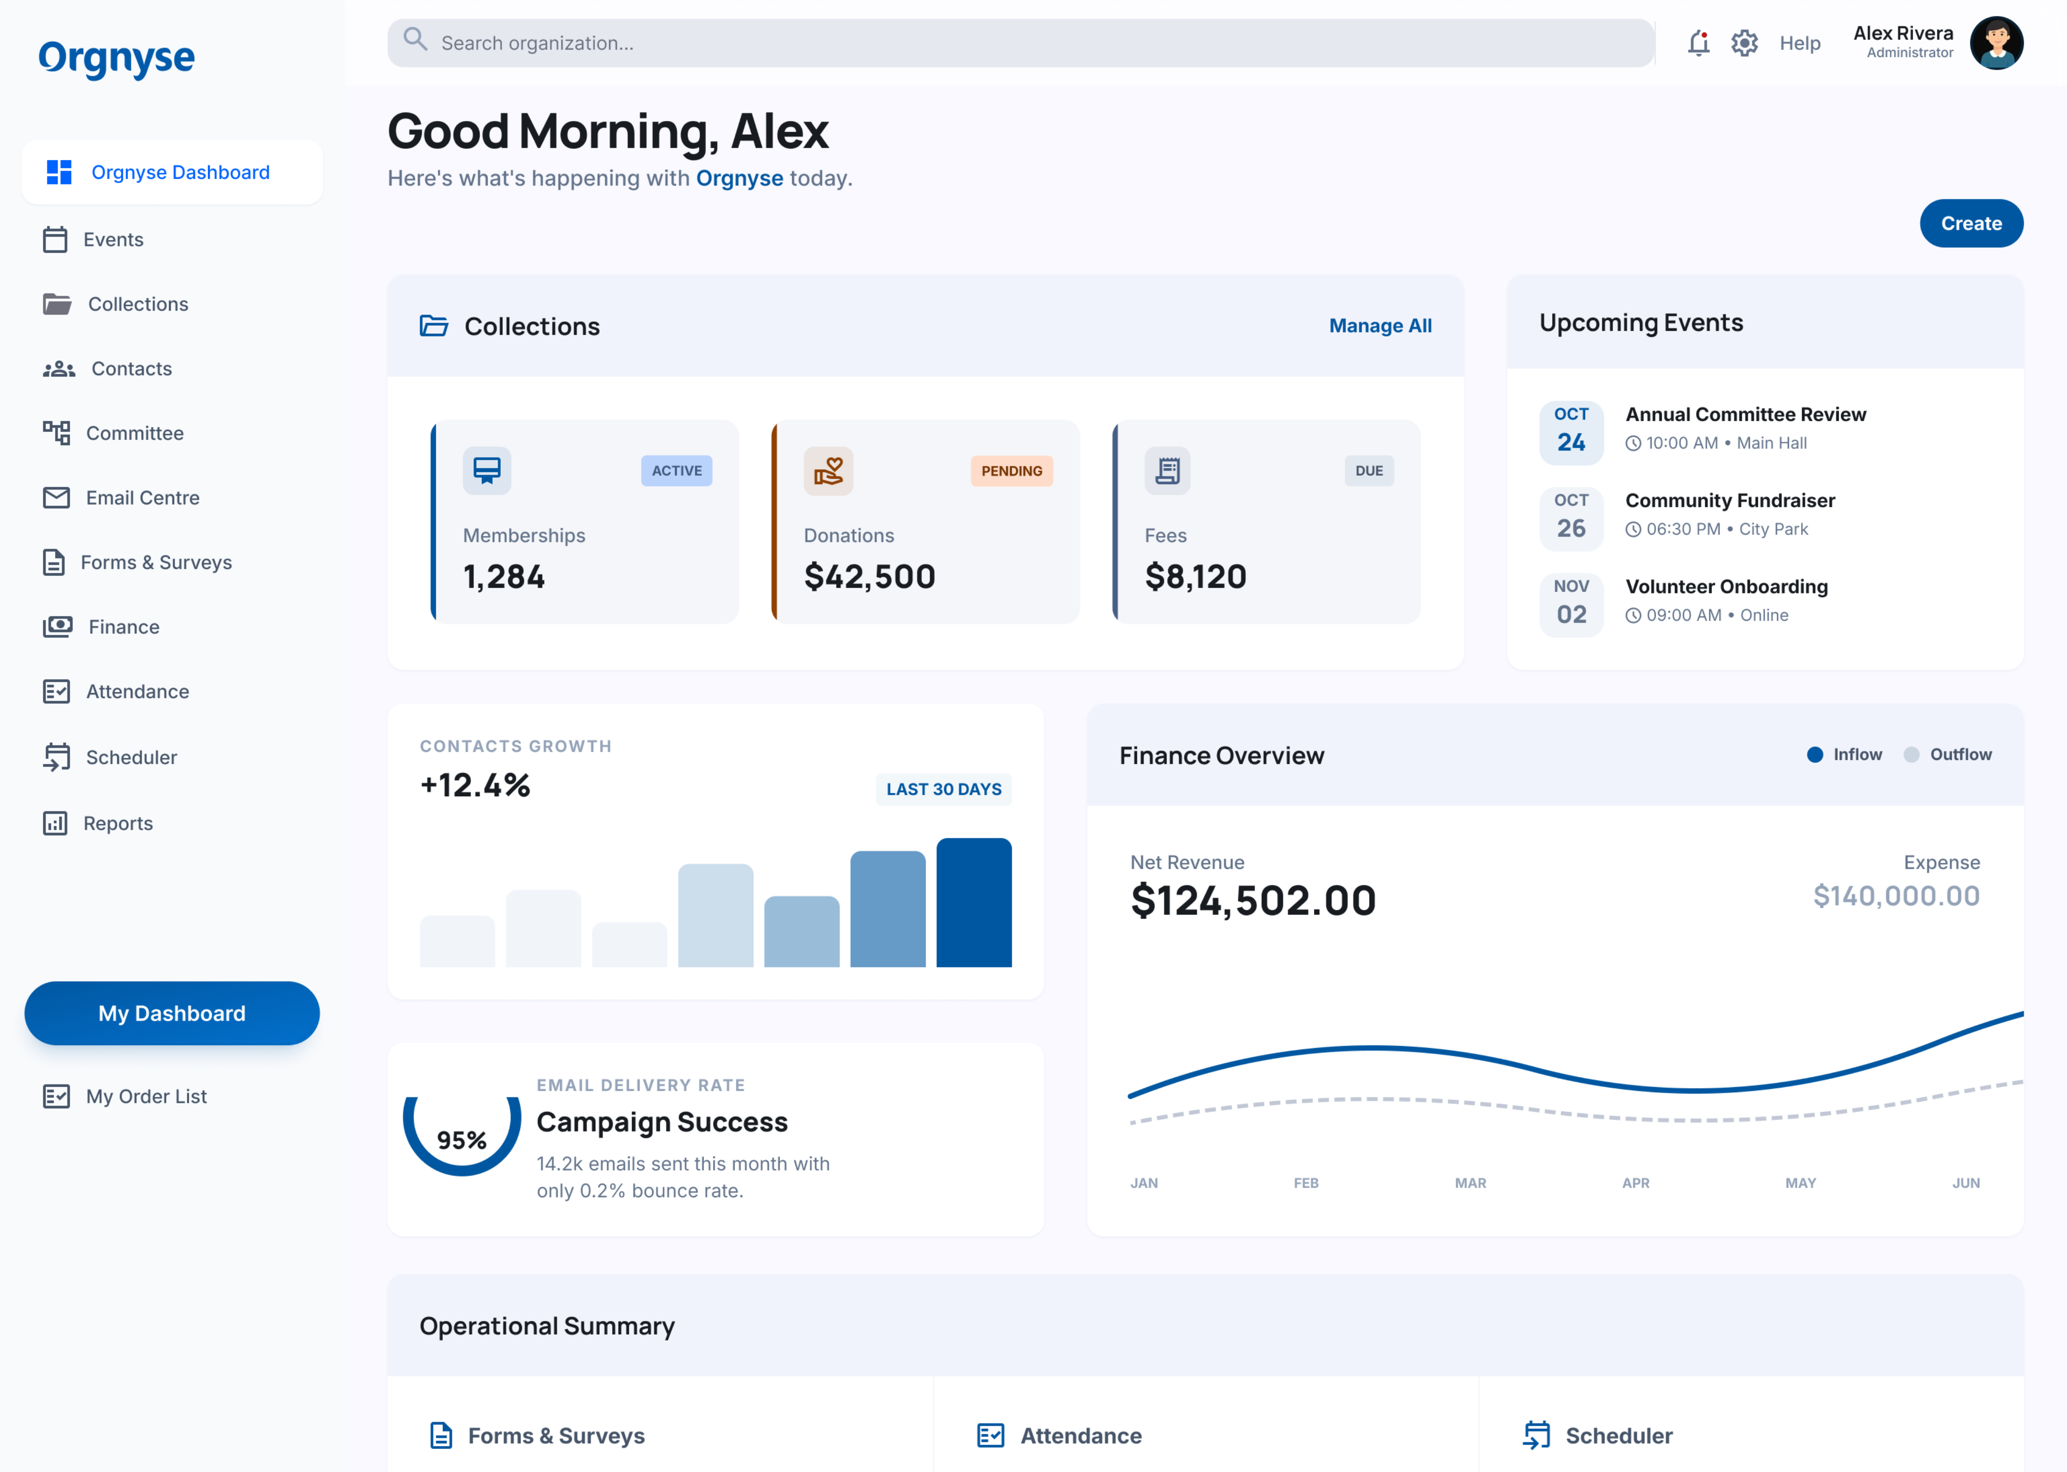The image size is (2067, 1472).
Task: Click the Memberships card icon
Action: click(x=487, y=471)
